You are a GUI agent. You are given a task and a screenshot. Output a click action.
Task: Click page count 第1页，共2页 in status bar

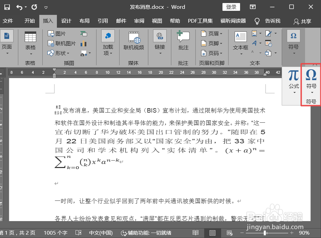(18, 233)
